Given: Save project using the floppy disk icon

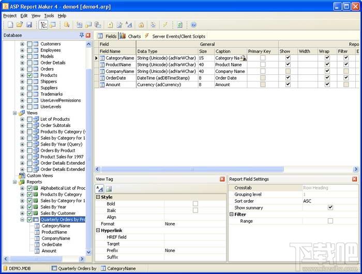Looking at the screenshot, I should click(x=29, y=25).
